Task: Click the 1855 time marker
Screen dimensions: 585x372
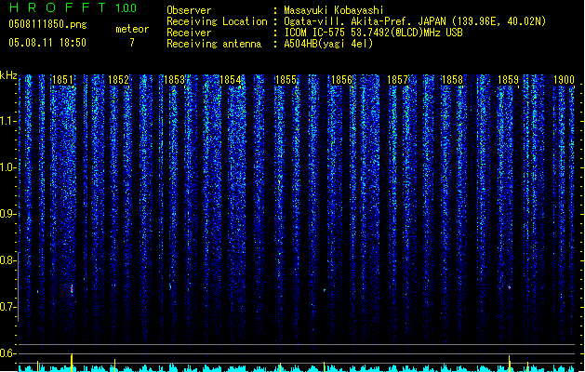Action: (286, 80)
